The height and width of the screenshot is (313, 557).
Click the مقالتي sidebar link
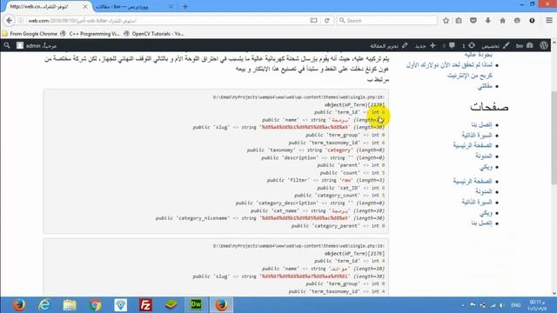click(485, 86)
